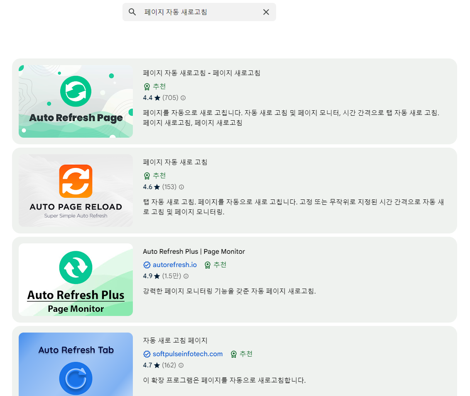The width and height of the screenshot is (470, 396).
Task: Click the search magnifier icon
Action: [x=132, y=12]
